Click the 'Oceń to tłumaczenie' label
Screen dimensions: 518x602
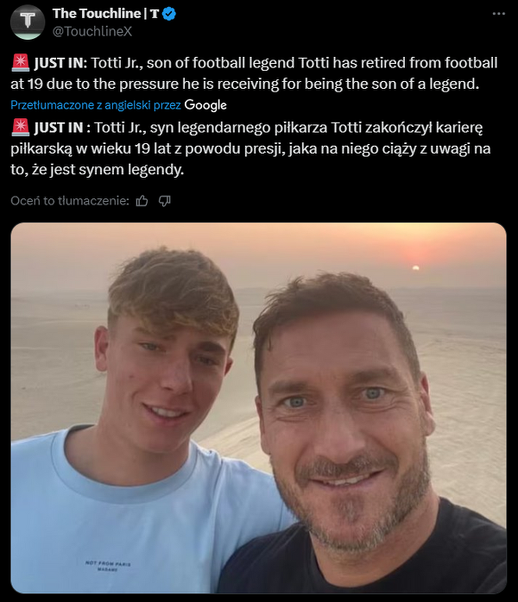(69, 201)
